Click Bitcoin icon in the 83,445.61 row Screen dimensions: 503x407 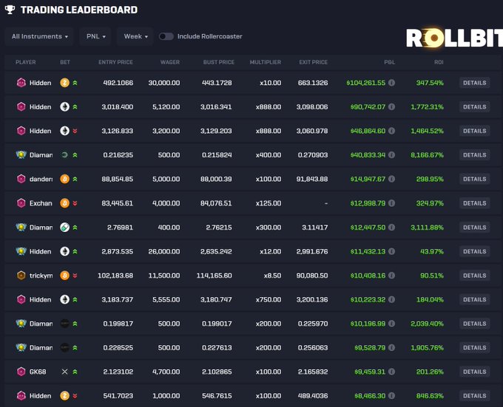pyautogui.click(x=65, y=203)
